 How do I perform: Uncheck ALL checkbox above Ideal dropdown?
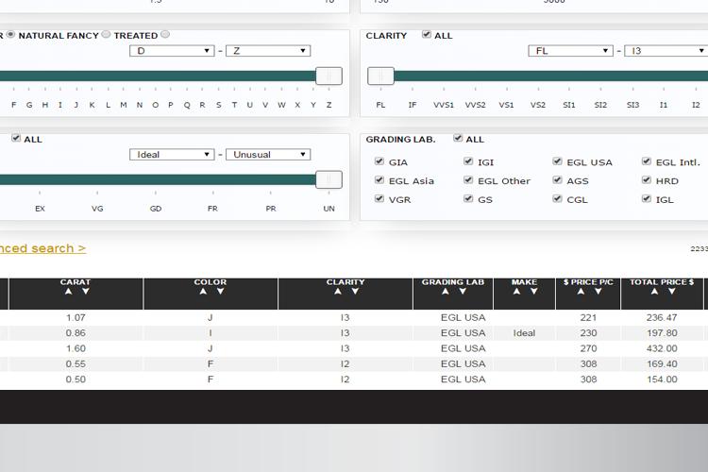(16, 138)
